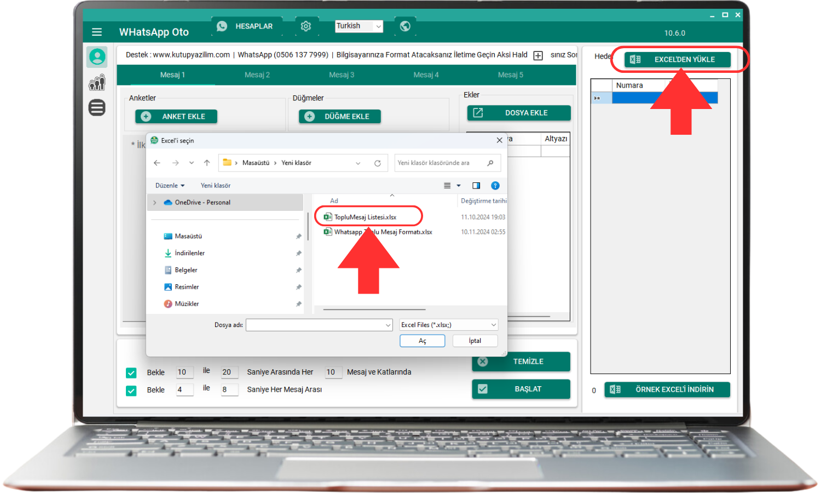Click Yeni klasör in the dialog toolbar
This screenshot has width=821, height=493.
click(x=216, y=186)
